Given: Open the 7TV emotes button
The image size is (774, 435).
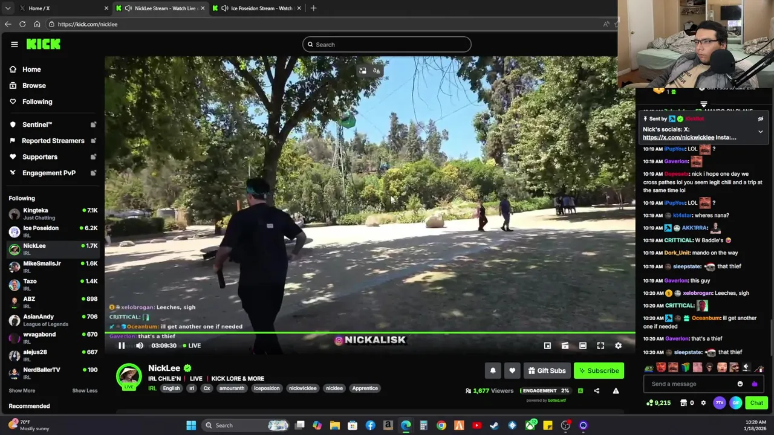Looking at the screenshot, I should pos(720,403).
